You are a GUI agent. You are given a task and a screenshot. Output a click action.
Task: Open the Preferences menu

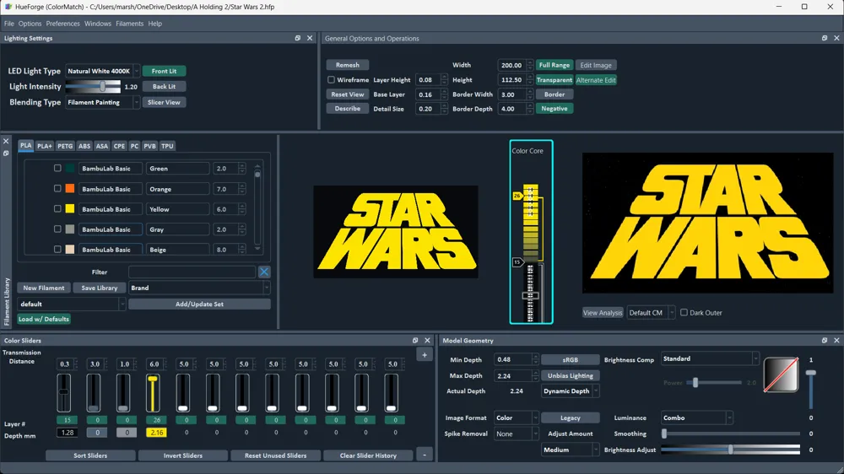[62, 24]
